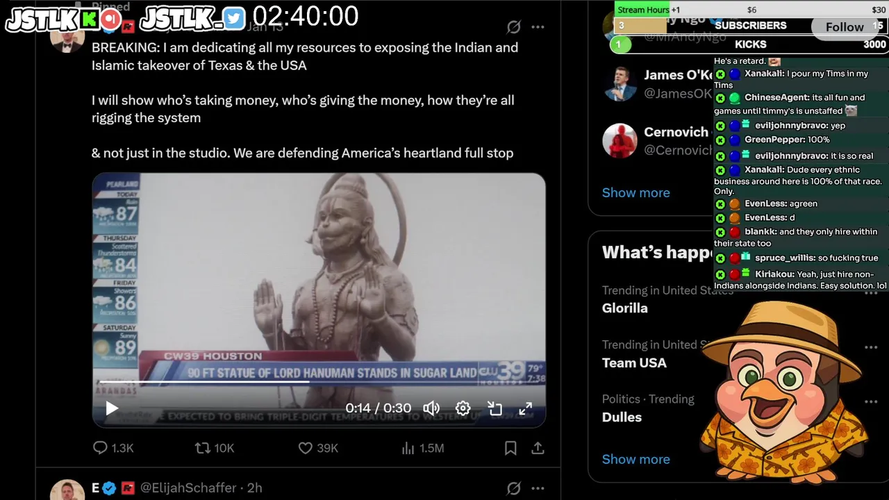Click the SUBSCRIBERS goal bar

751,26
